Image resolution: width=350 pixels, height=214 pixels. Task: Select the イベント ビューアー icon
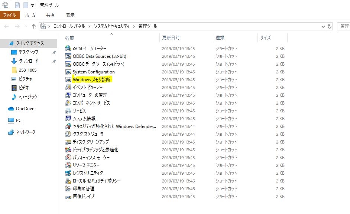pyautogui.click(x=68, y=88)
